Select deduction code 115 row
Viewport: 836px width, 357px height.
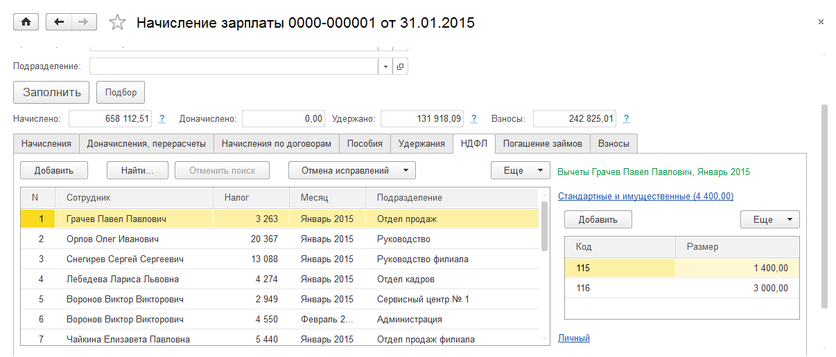tap(681, 268)
